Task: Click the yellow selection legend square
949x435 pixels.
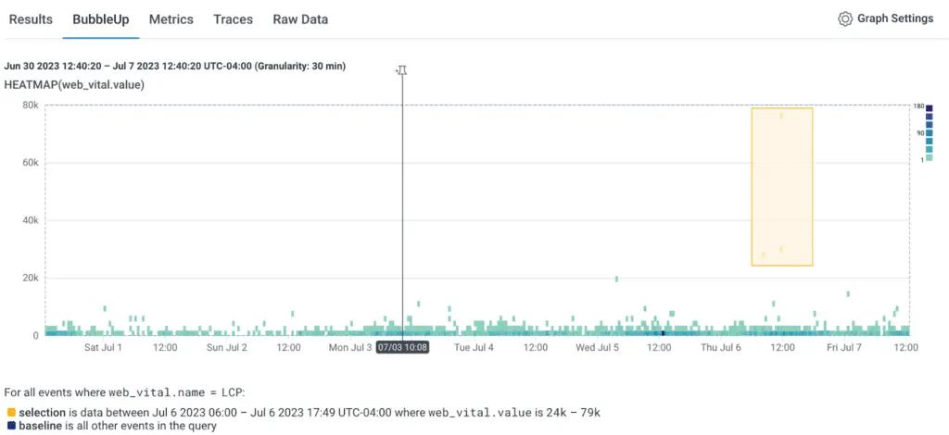Action: coord(11,411)
